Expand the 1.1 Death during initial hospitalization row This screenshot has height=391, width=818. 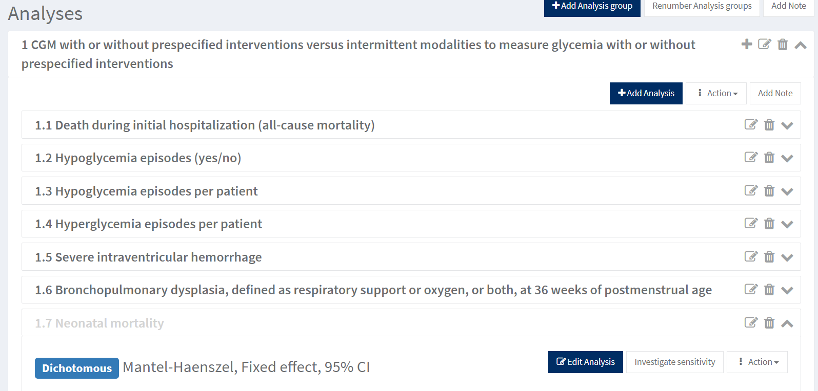tap(787, 125)
